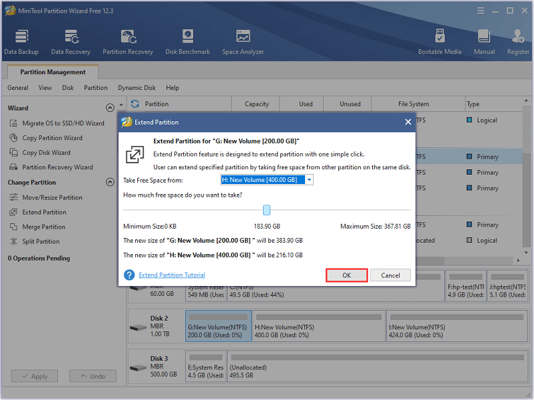Collapse the Change Partition section
This screenshot has height=400, width=534.
coord(110,182)
